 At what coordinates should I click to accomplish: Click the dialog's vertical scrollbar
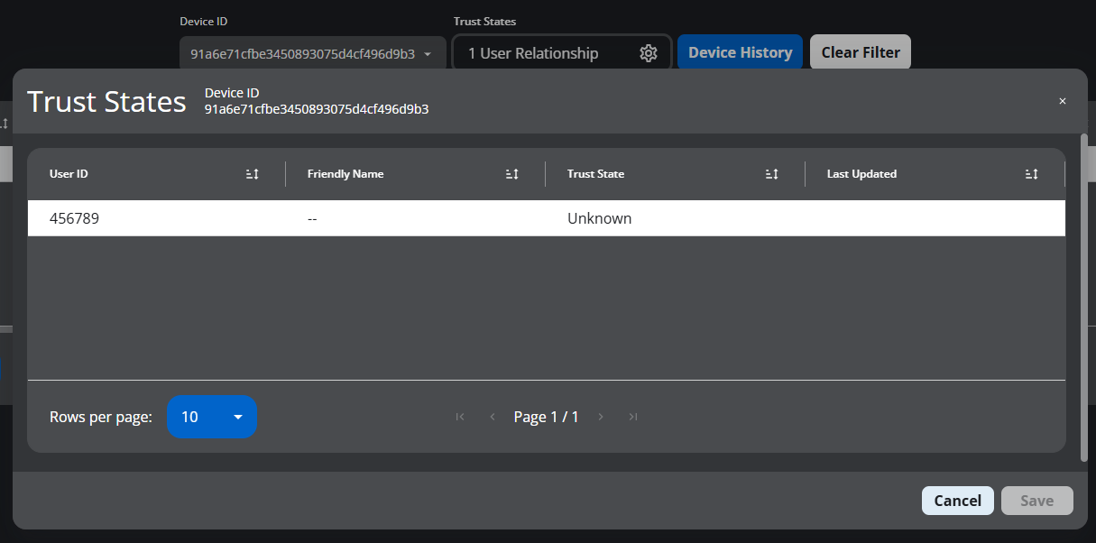pos(1084,298)
